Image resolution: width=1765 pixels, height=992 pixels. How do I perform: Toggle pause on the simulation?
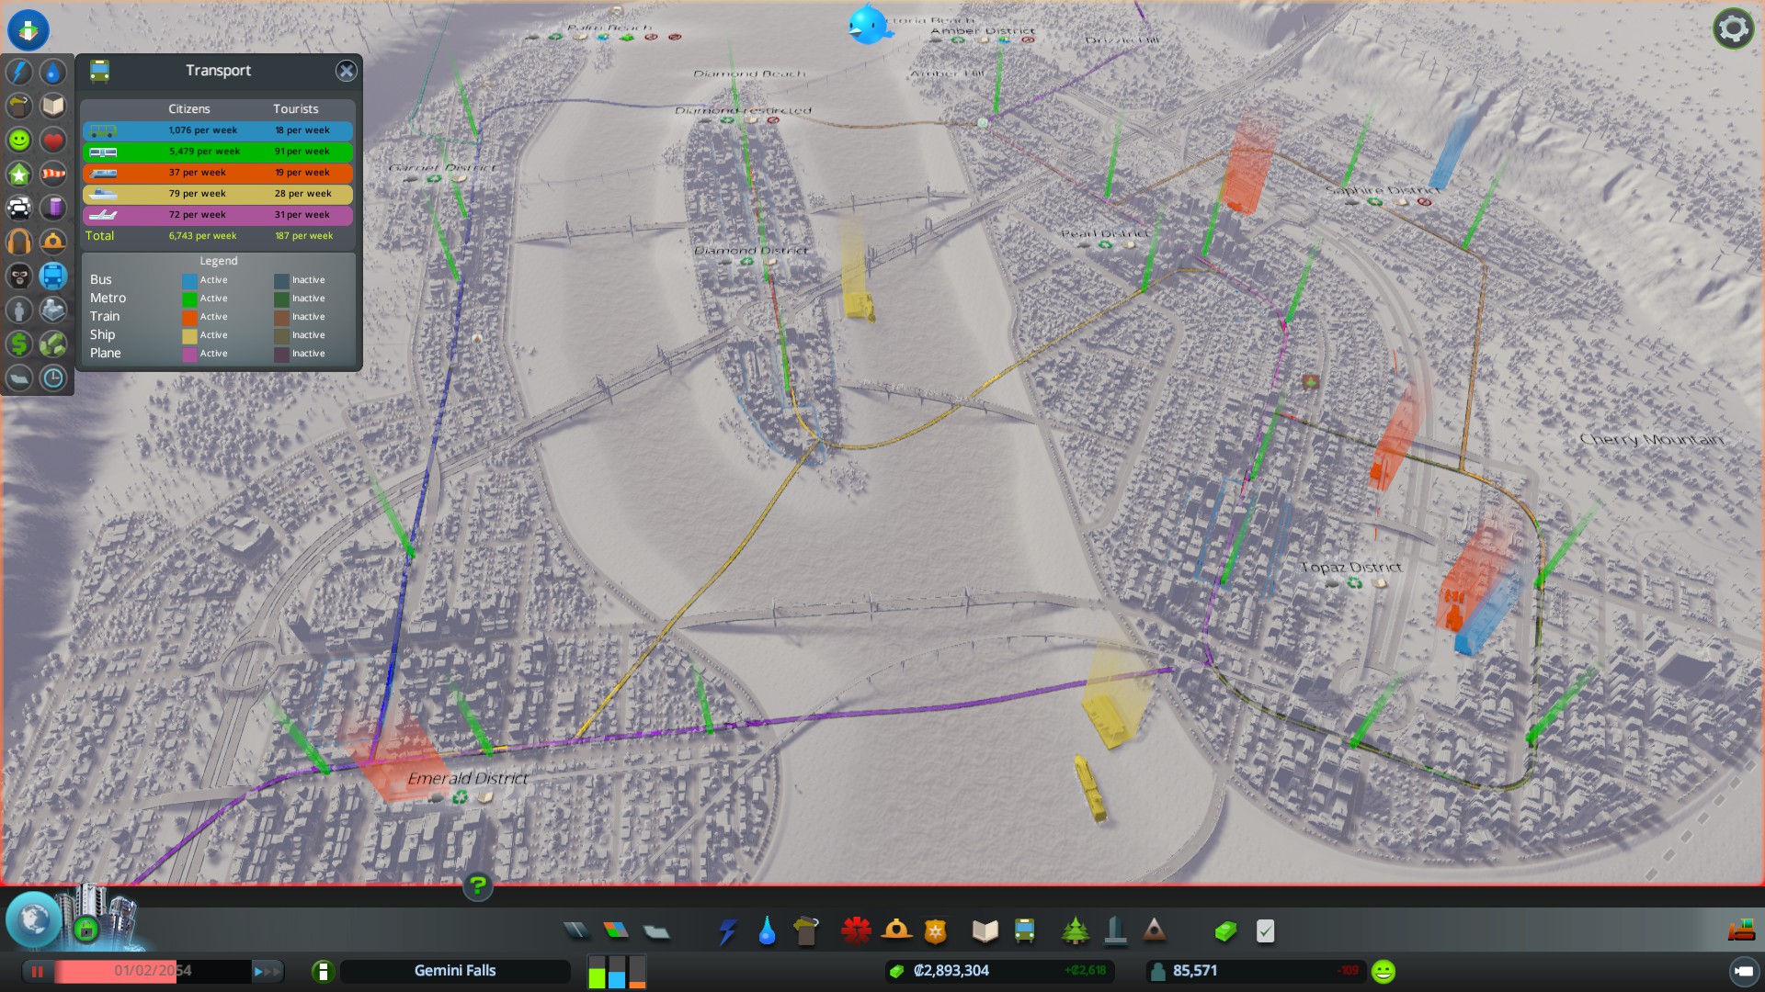pos(38,971)
